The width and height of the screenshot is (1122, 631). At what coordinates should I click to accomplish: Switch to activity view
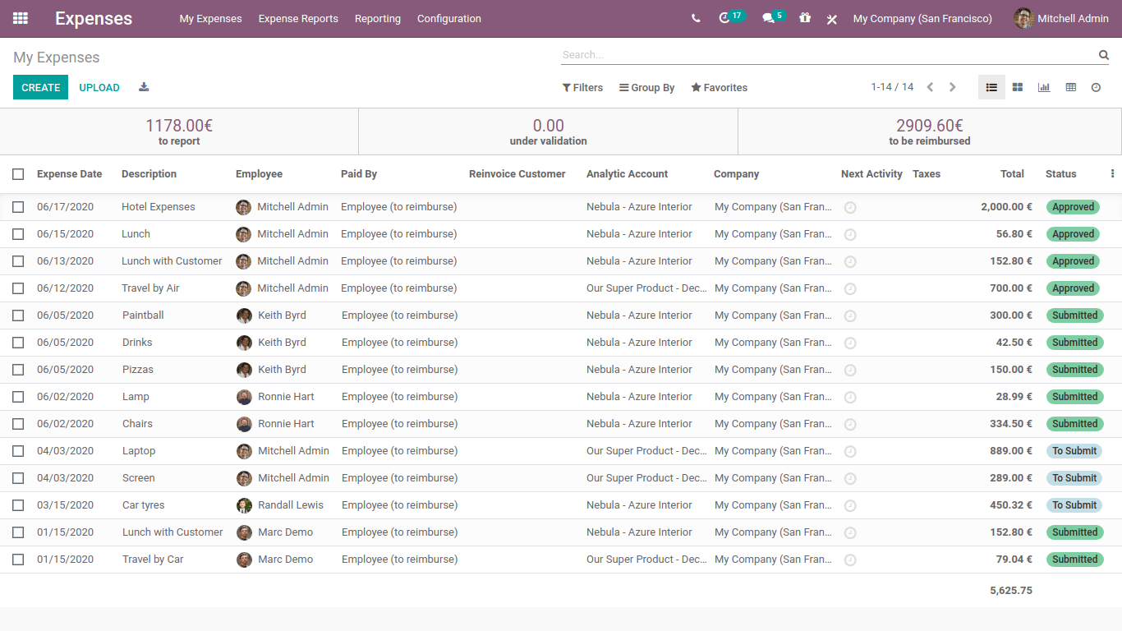click(1096, 87)
